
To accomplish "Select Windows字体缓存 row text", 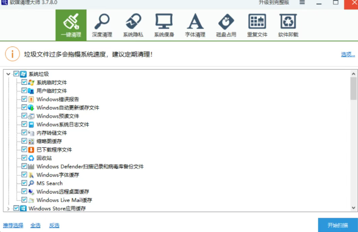I will 58,175.
